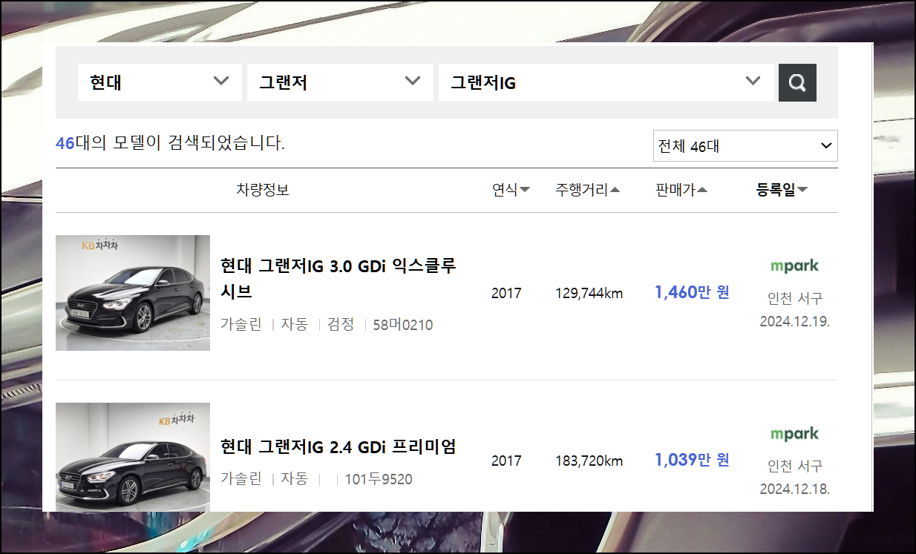Select the 129,744km mileage value
This screenshot has width=916, height=554.
tap(589, 294)
